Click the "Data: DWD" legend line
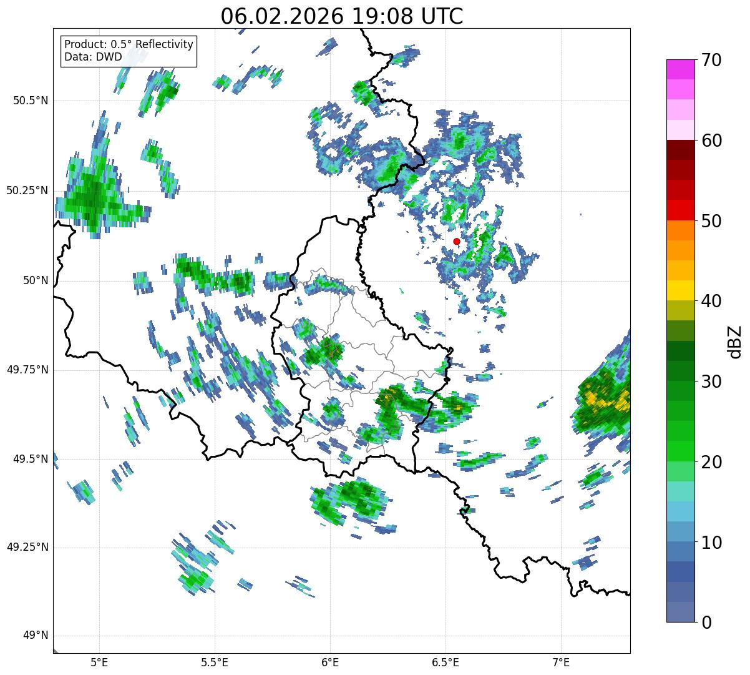This screenshot has height=675, width=750. click(93, 57)
